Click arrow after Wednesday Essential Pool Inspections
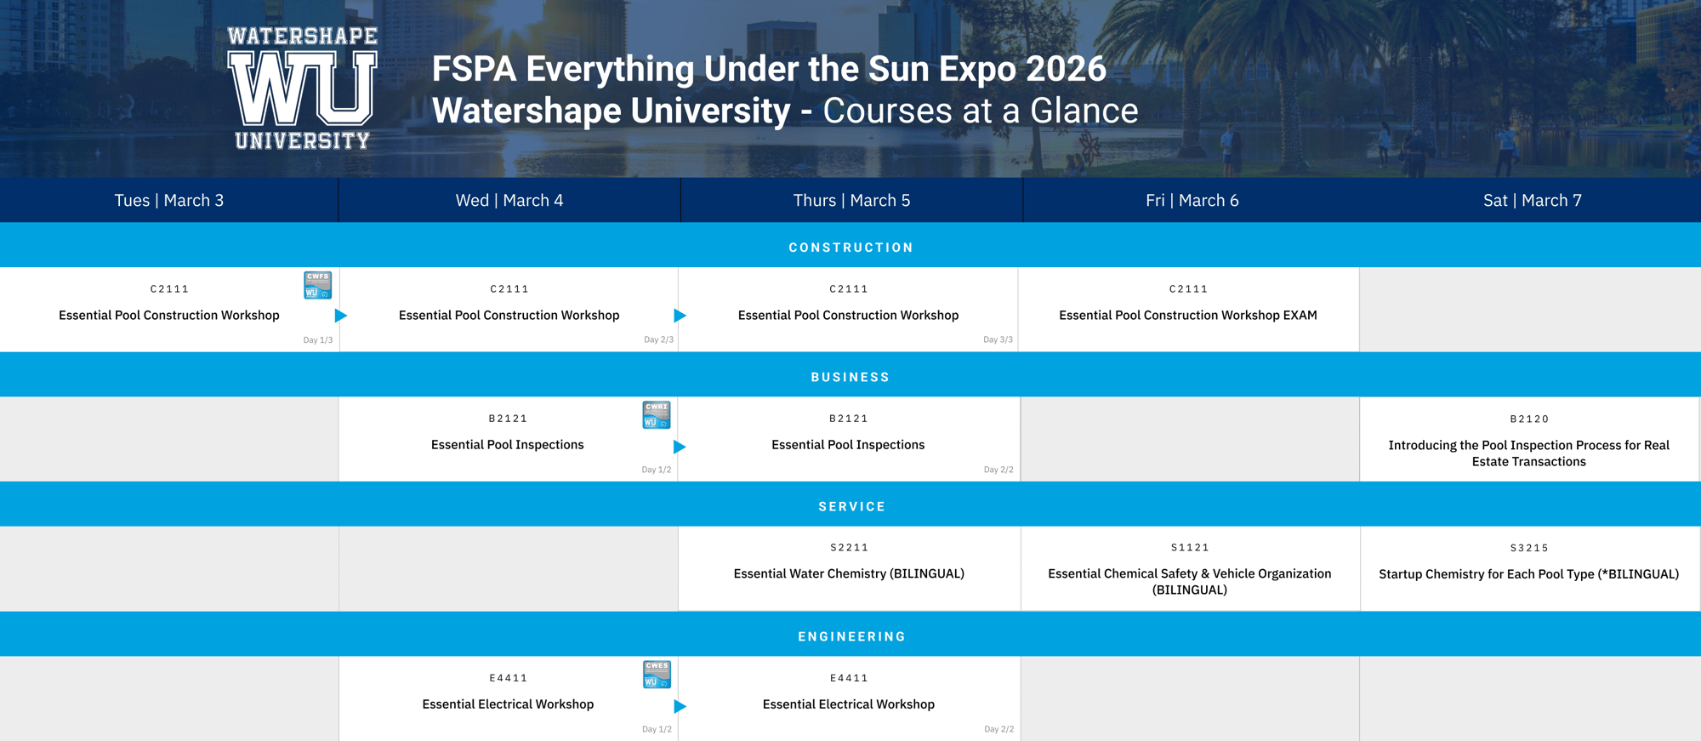Screen dimensions: 1701x741 [x=680, y=446]
